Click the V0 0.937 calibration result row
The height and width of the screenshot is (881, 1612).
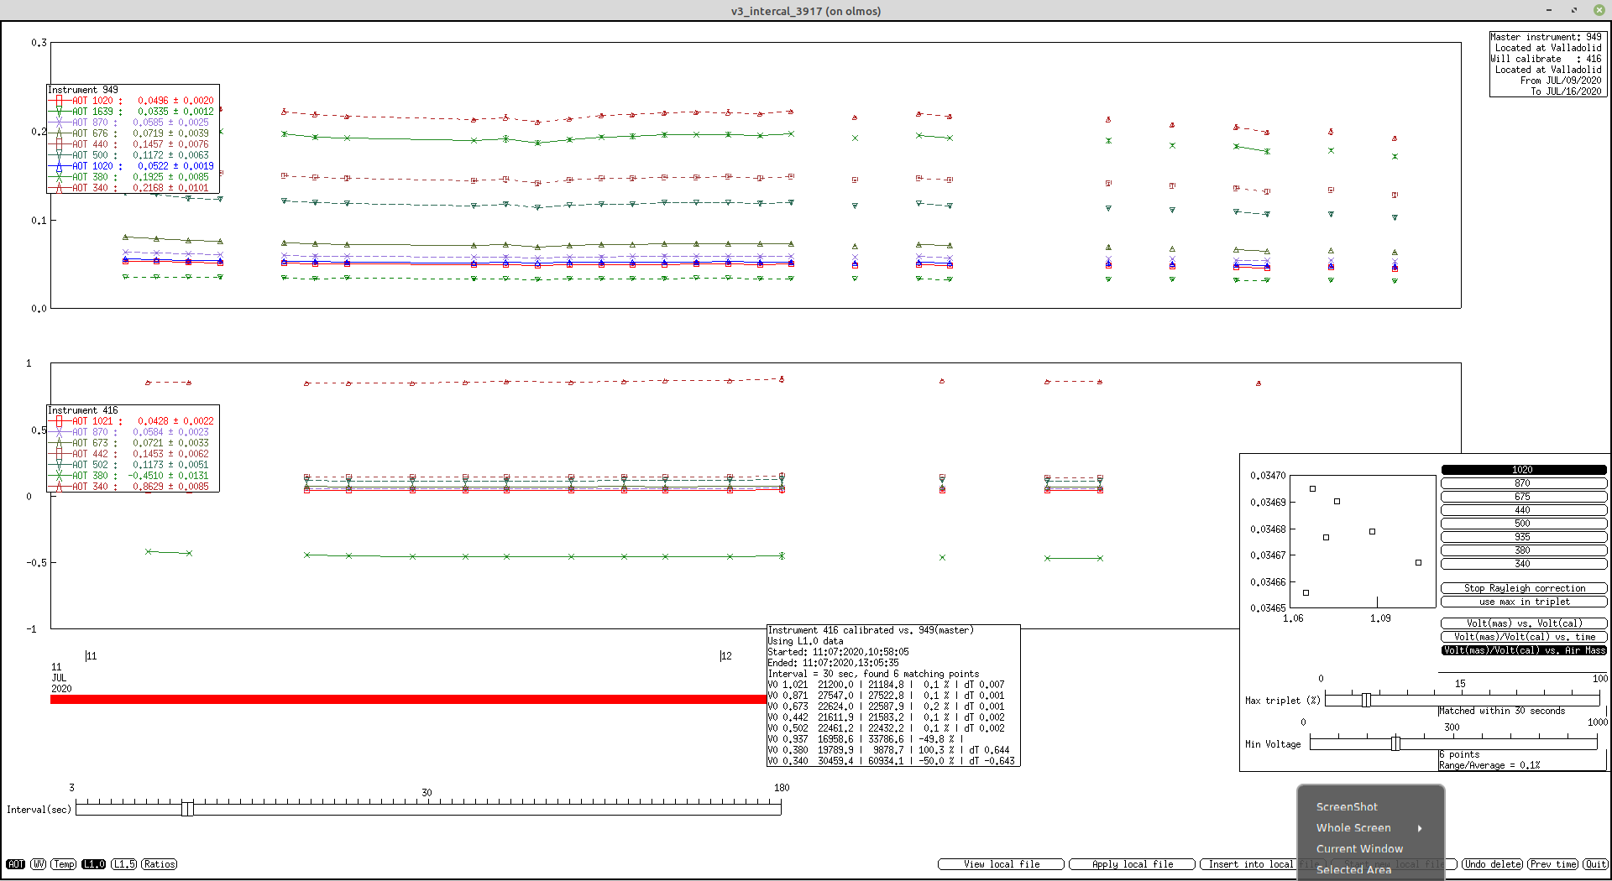click(866, 739)
